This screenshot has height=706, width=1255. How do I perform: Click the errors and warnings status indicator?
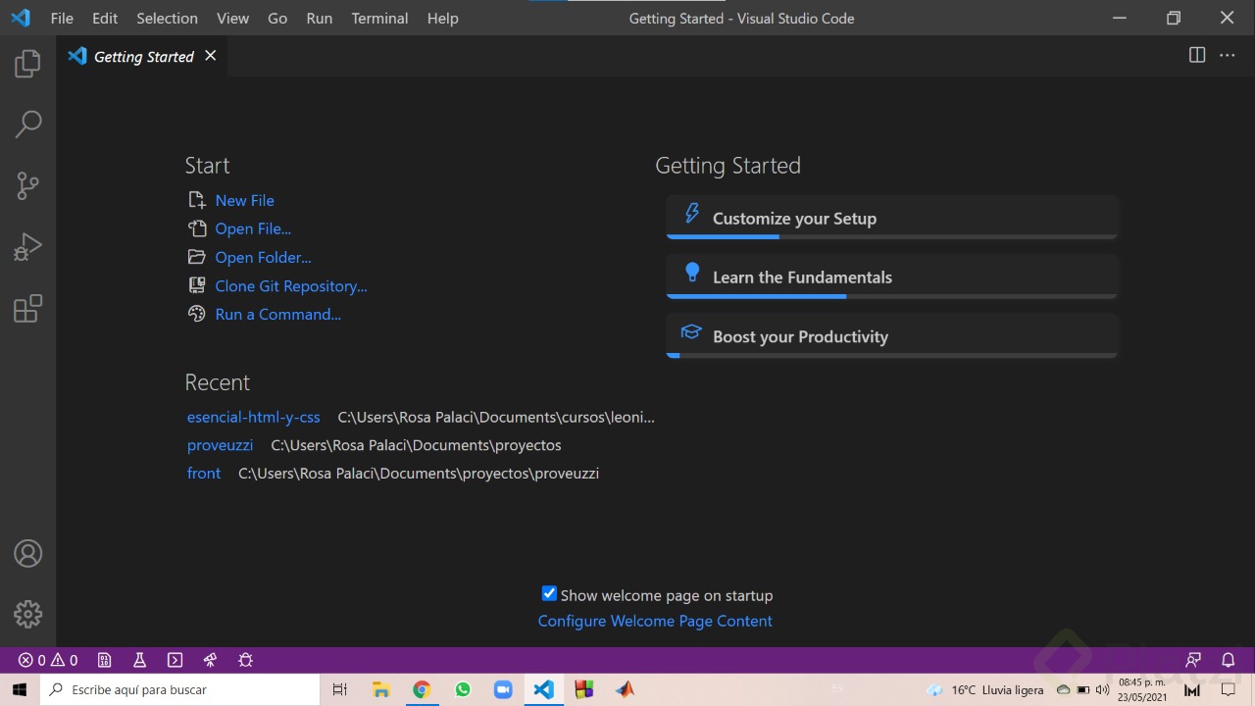[48, 660]
